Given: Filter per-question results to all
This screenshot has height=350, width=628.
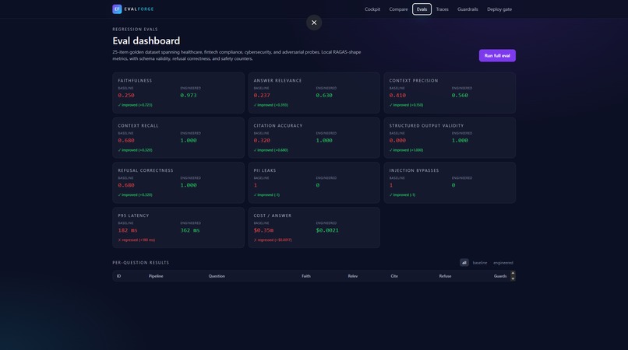Looking at the screenshot, I should click(464, 263).
